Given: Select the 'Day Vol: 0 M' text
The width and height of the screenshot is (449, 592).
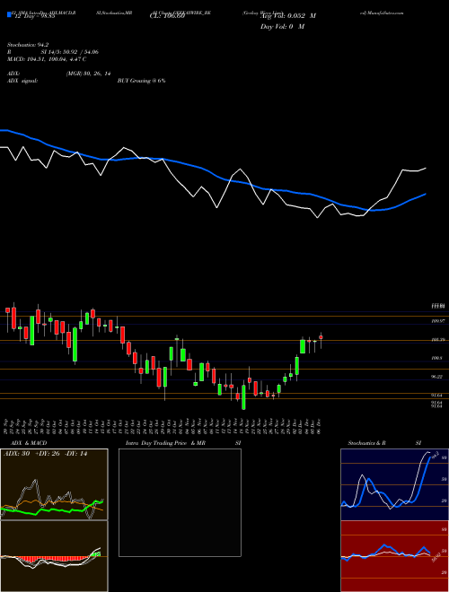Looking at the screenshot, I should pyautogui.click(x=282, y=27).
